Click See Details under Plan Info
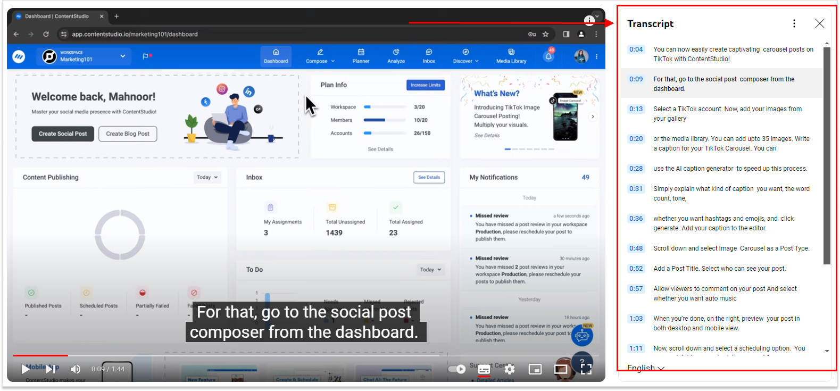 click(x=380, y=149)
